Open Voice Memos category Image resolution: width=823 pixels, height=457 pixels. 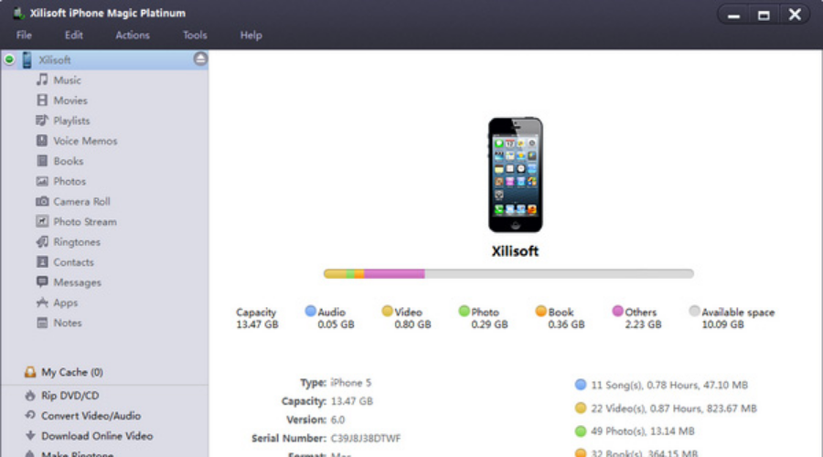pos(85,141)
